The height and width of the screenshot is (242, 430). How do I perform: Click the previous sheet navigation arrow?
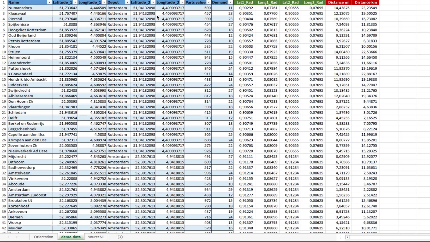point(9,237)
